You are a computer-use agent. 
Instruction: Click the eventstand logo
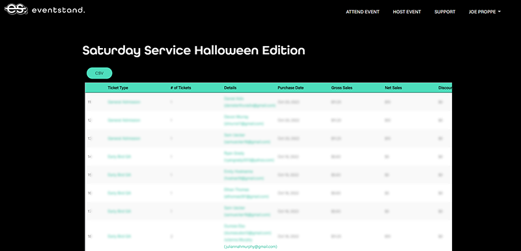(44, 10)
